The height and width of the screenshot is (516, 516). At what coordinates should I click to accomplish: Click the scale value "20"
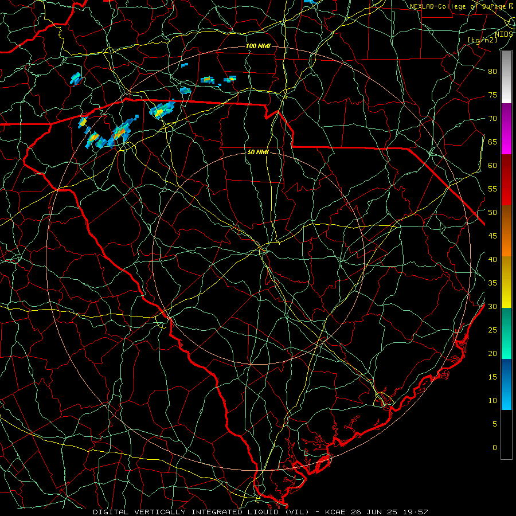(492, 354)
